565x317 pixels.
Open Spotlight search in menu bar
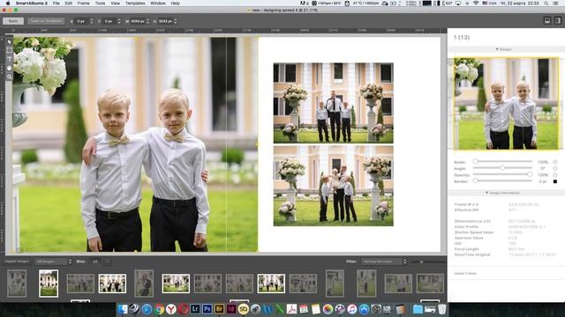[546, 4]
